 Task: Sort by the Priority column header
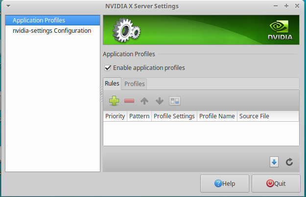tap(115, 116)
